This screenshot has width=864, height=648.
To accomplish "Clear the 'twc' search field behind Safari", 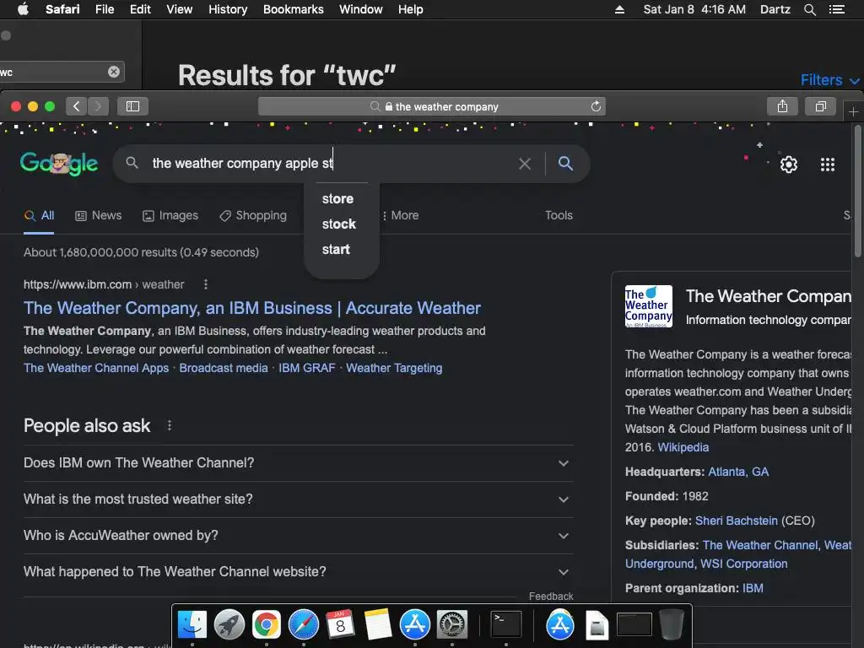I will pyautogui.click(x=114, y=72).
